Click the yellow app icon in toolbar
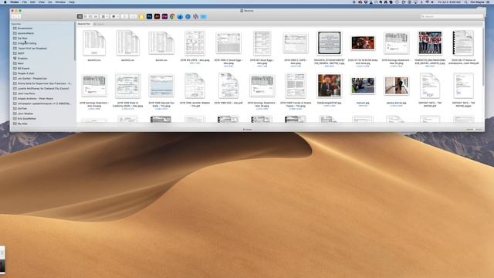The height and width of the screenshot is (278, 494). [142, 16]
